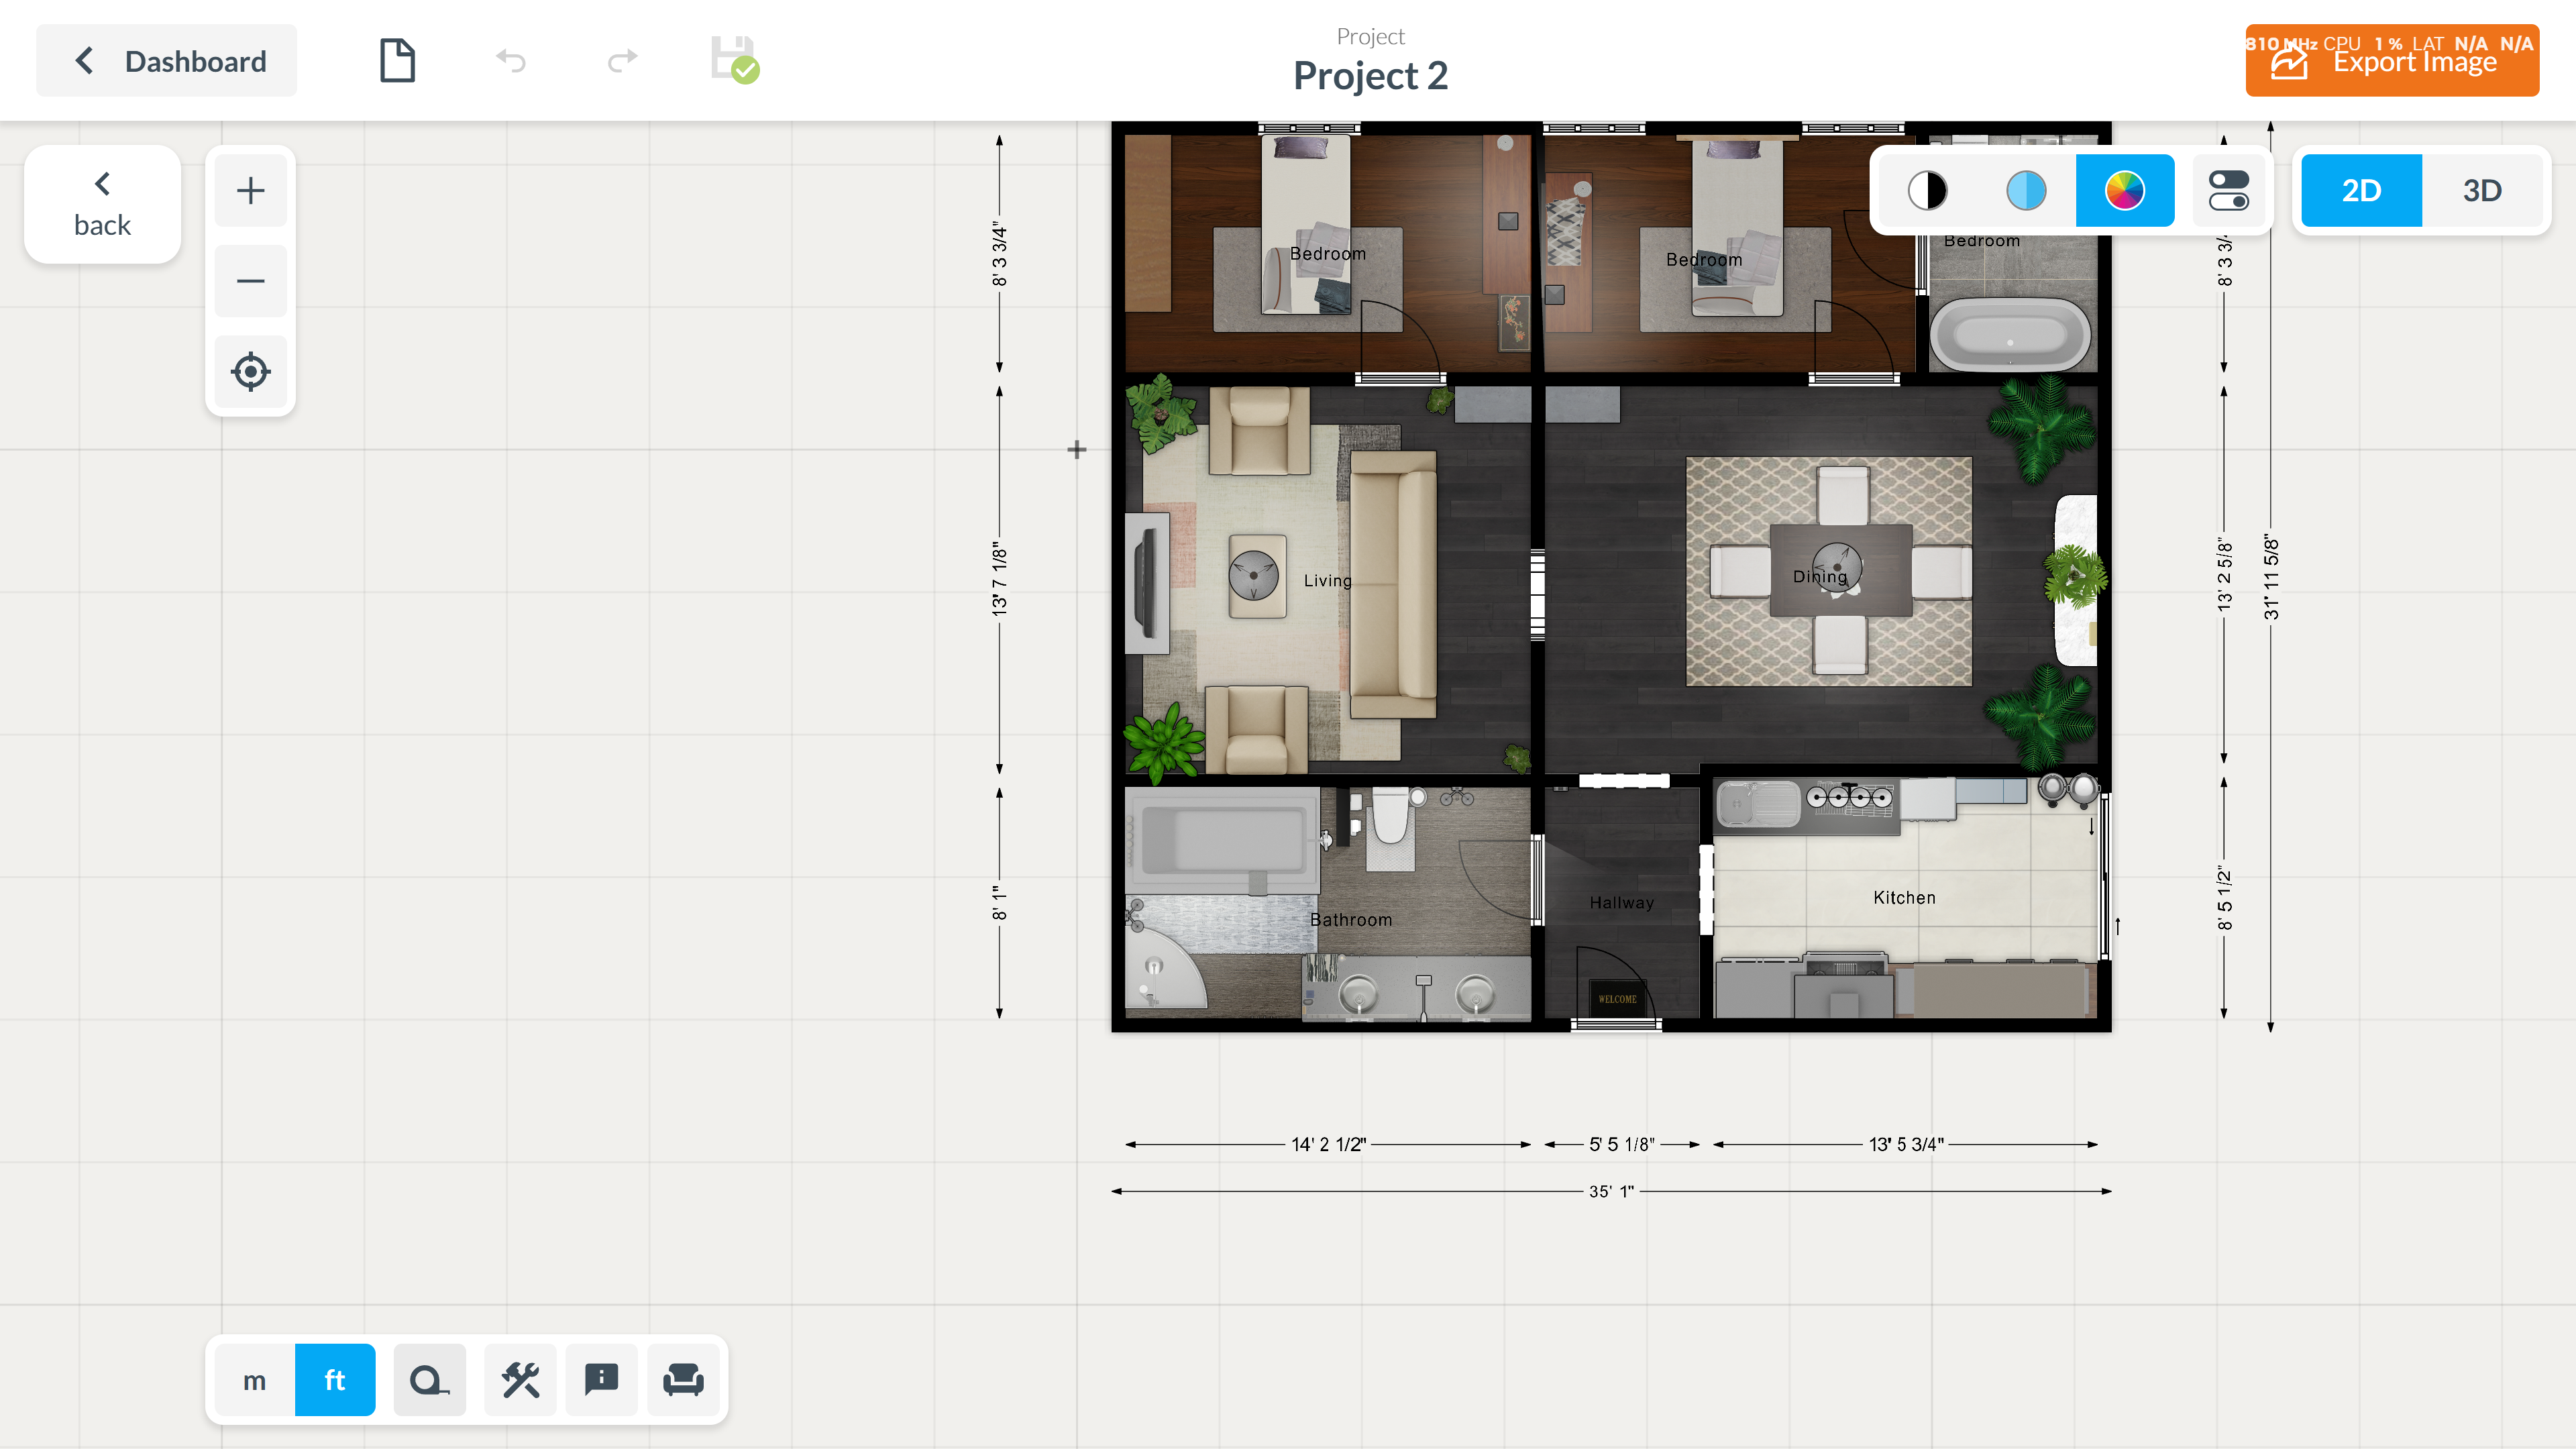This screenshot has width=2576, height=1449.
Task: Zoom out with the minus button
Action: (251, 281)
